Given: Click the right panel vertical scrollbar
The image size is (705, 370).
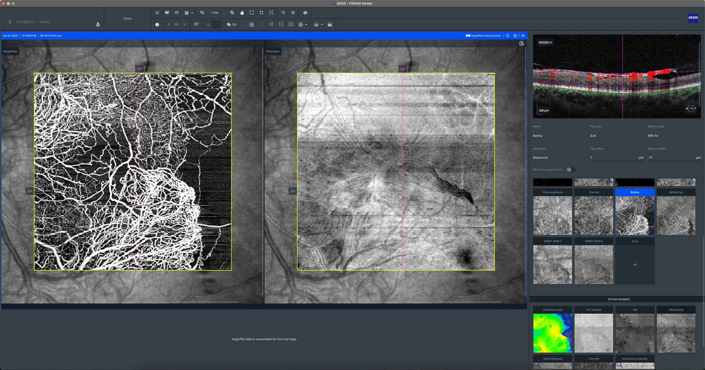Looking at the screenshot, I should click(x=703, y=291).
